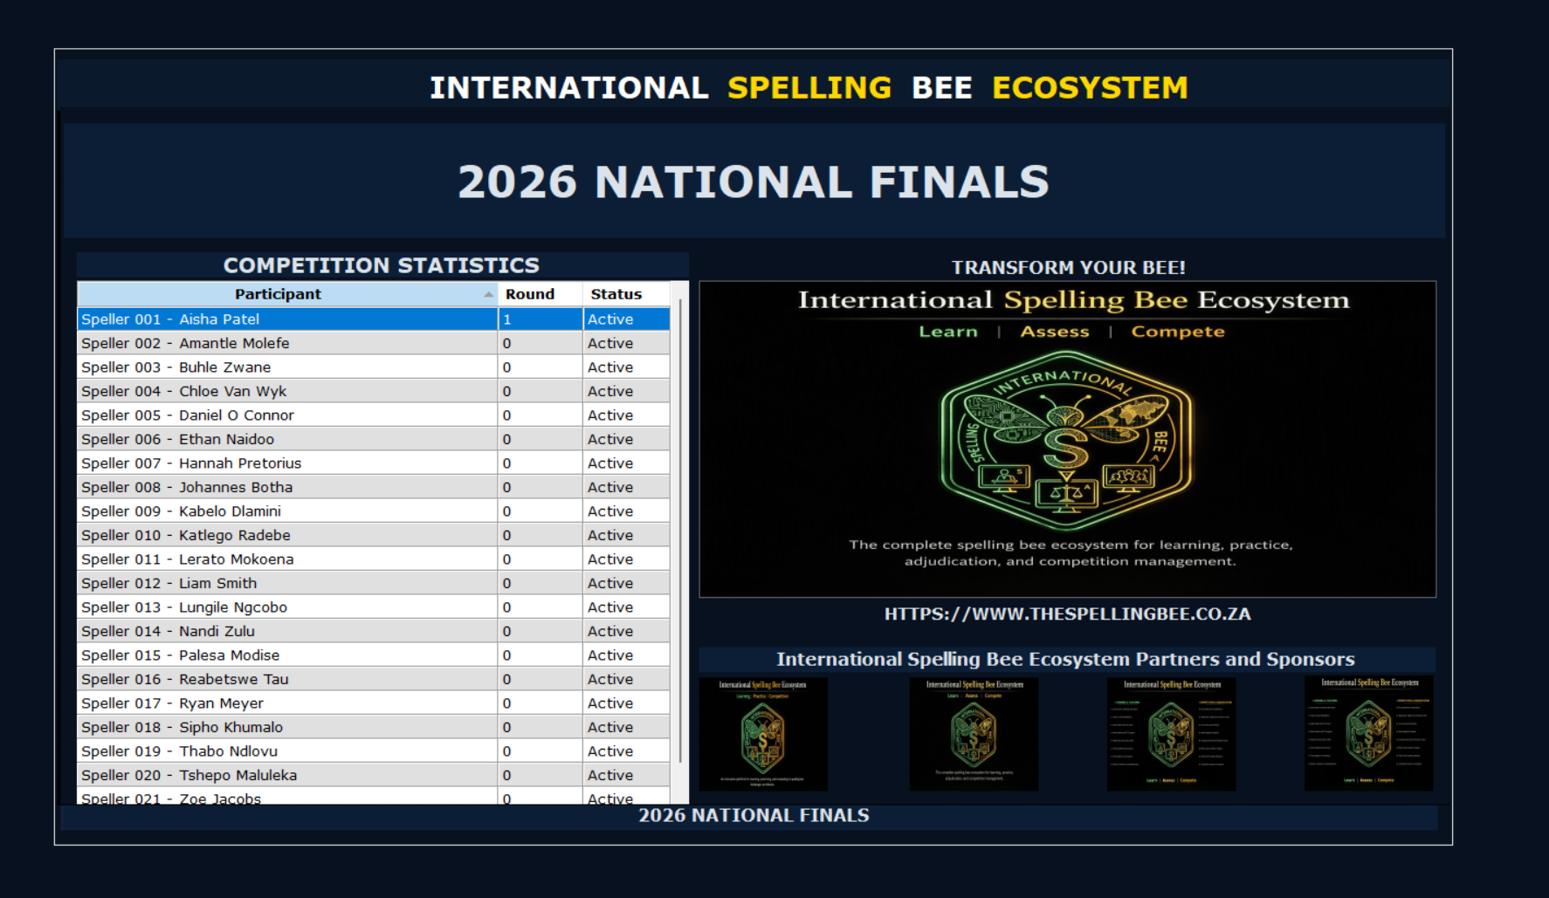
Task: Click the Active status for Ryan Meyer
Action: [x=626, y=703]
